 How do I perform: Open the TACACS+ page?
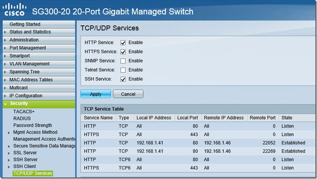coord(24,112)
